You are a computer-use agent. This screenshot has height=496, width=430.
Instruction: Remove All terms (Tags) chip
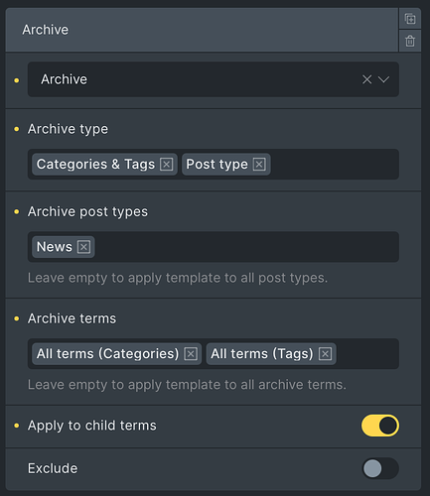coord(325,354)
